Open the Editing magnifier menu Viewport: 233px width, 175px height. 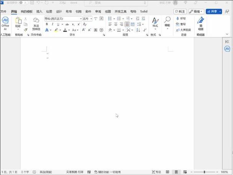(x=167, y=23)
